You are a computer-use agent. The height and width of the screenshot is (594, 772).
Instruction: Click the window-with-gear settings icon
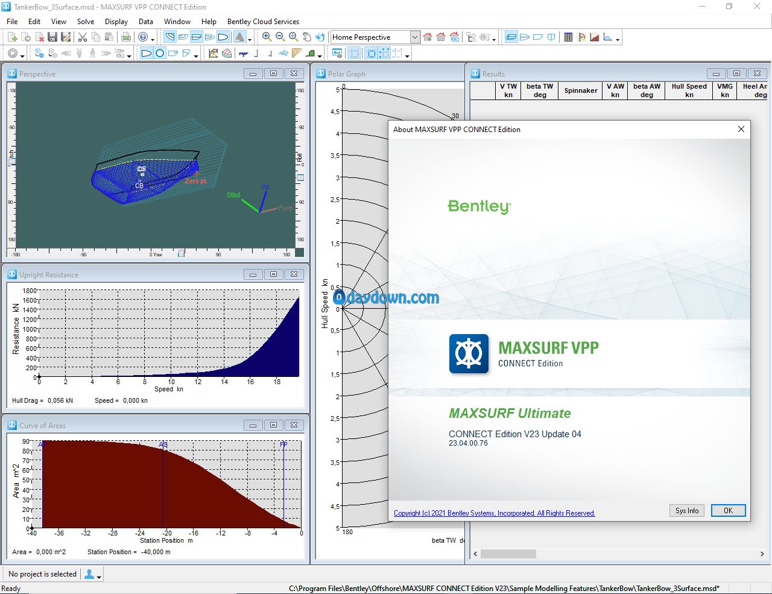tap(337, 53)
